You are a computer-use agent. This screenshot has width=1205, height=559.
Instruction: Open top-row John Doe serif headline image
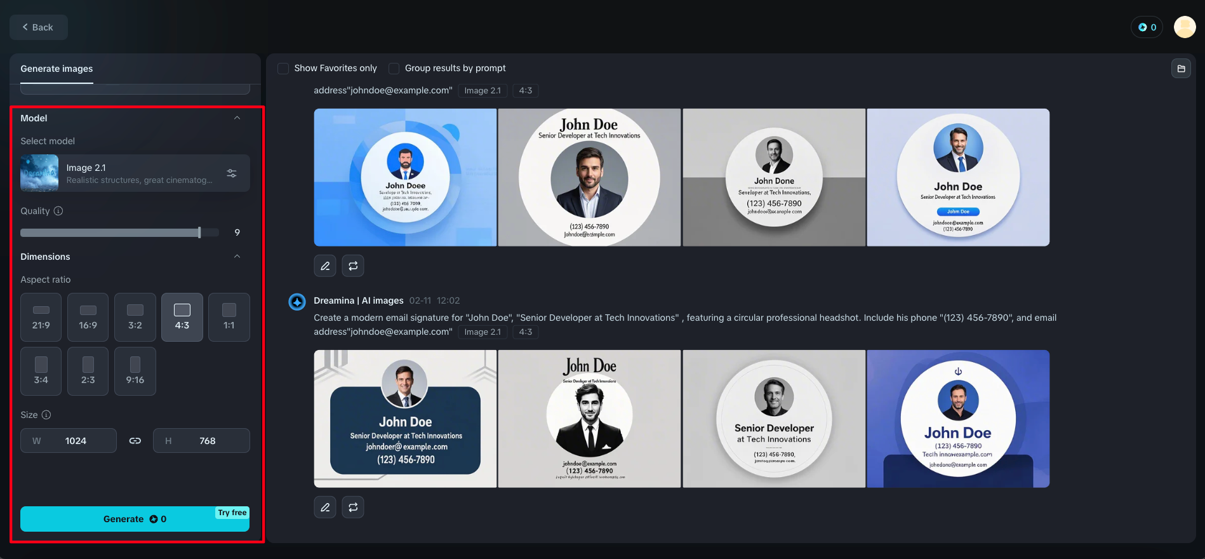tap(589, 177)
